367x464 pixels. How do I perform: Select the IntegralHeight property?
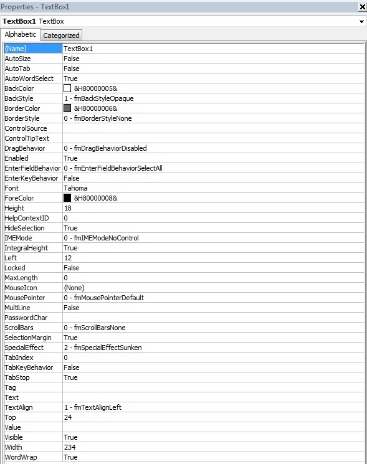tap(33, 248)
